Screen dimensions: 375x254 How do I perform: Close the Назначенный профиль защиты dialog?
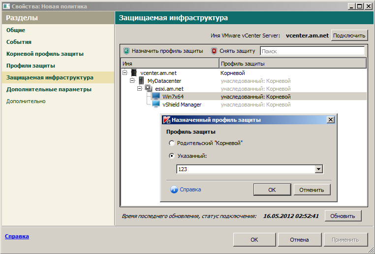point(331,119)
